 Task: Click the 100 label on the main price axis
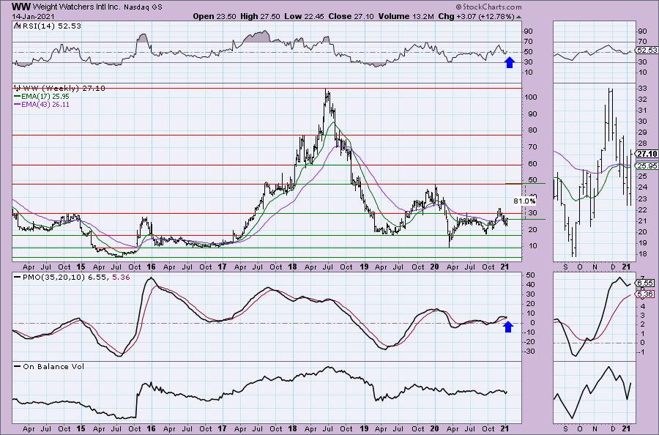532,97
